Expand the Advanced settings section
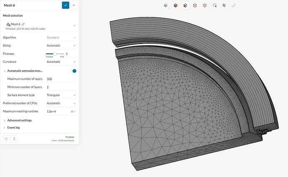 20,120
